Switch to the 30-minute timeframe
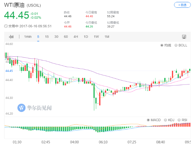Screen dimensions: 194x146 click(x=56, y=37)
